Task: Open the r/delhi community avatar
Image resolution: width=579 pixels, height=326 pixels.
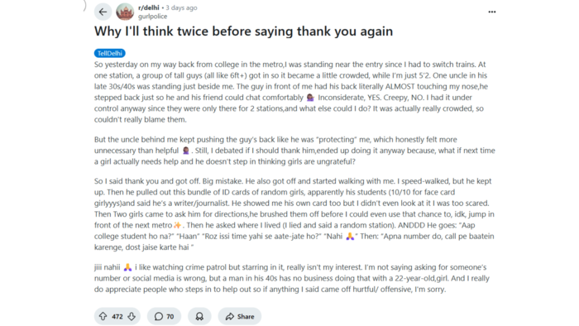Action: tap(125, 12)
